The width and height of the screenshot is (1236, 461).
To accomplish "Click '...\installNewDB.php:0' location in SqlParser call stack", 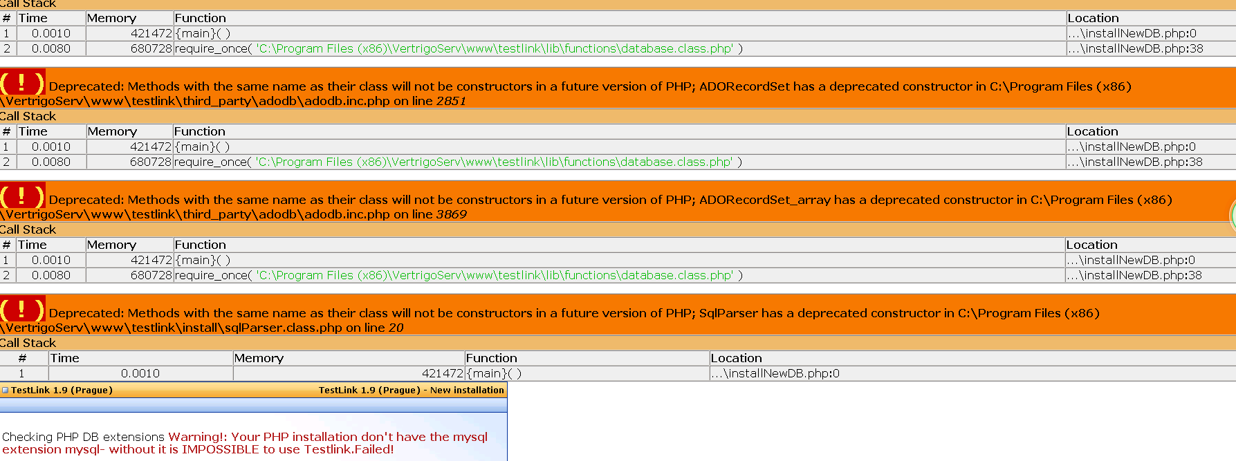I will coord(775,373).
